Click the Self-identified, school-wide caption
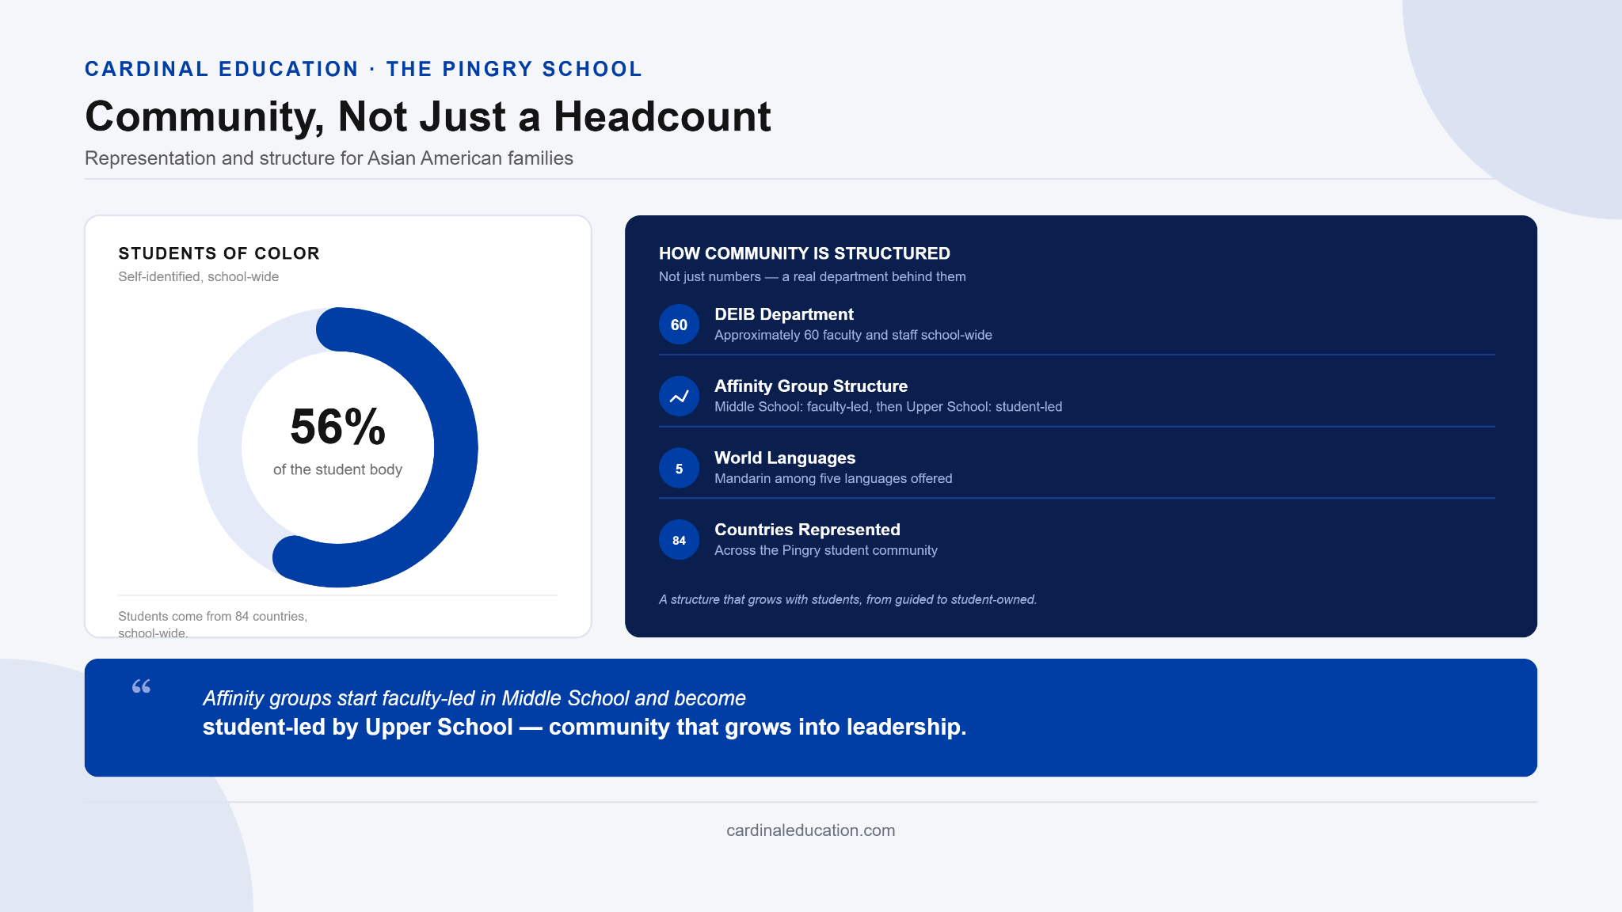This screenshot has height=912, width=1622. 198,277
